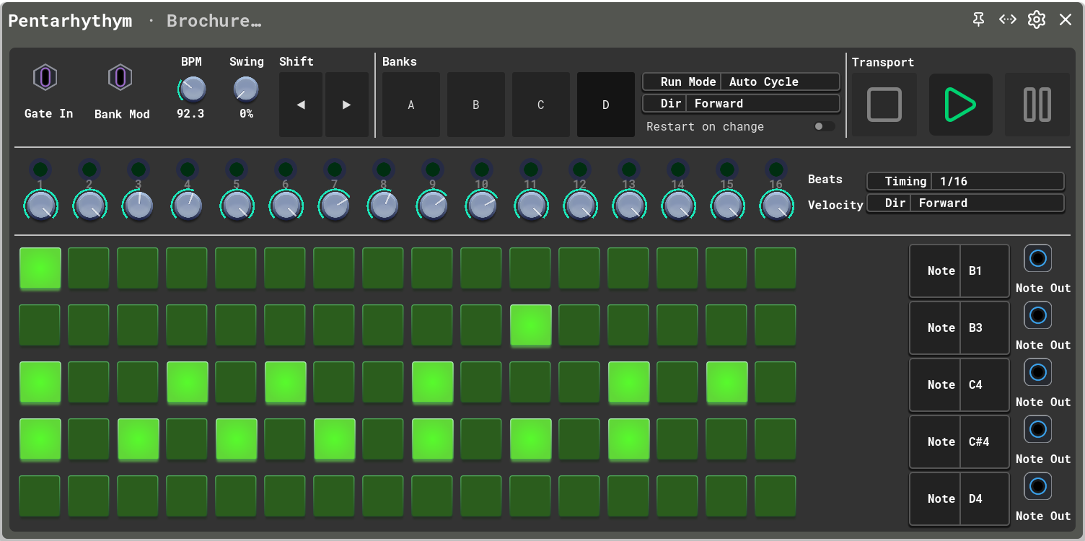Viewport: 1085px width, 541px height.
Task: Toggle step 4 in the C4 row
Action: [x=188, y=382]
